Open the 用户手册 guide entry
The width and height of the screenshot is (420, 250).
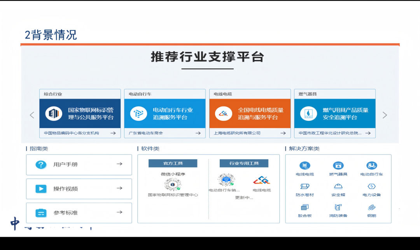[x=79, y=165]
